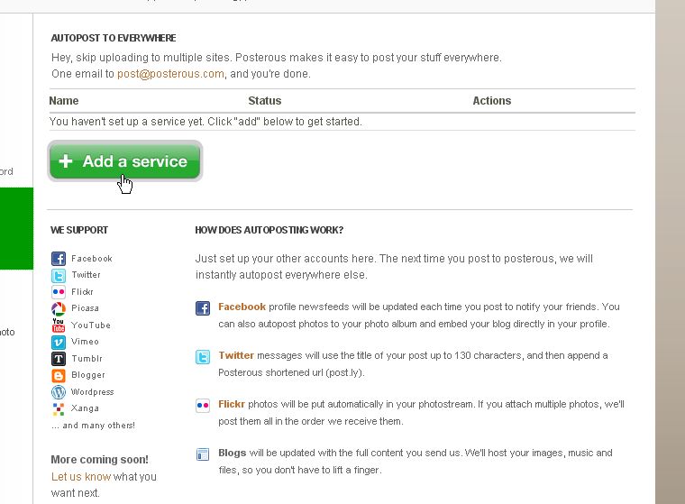
Task: Click the Blogs icon beside autoposting explanation
Action: tap(203, 454)
